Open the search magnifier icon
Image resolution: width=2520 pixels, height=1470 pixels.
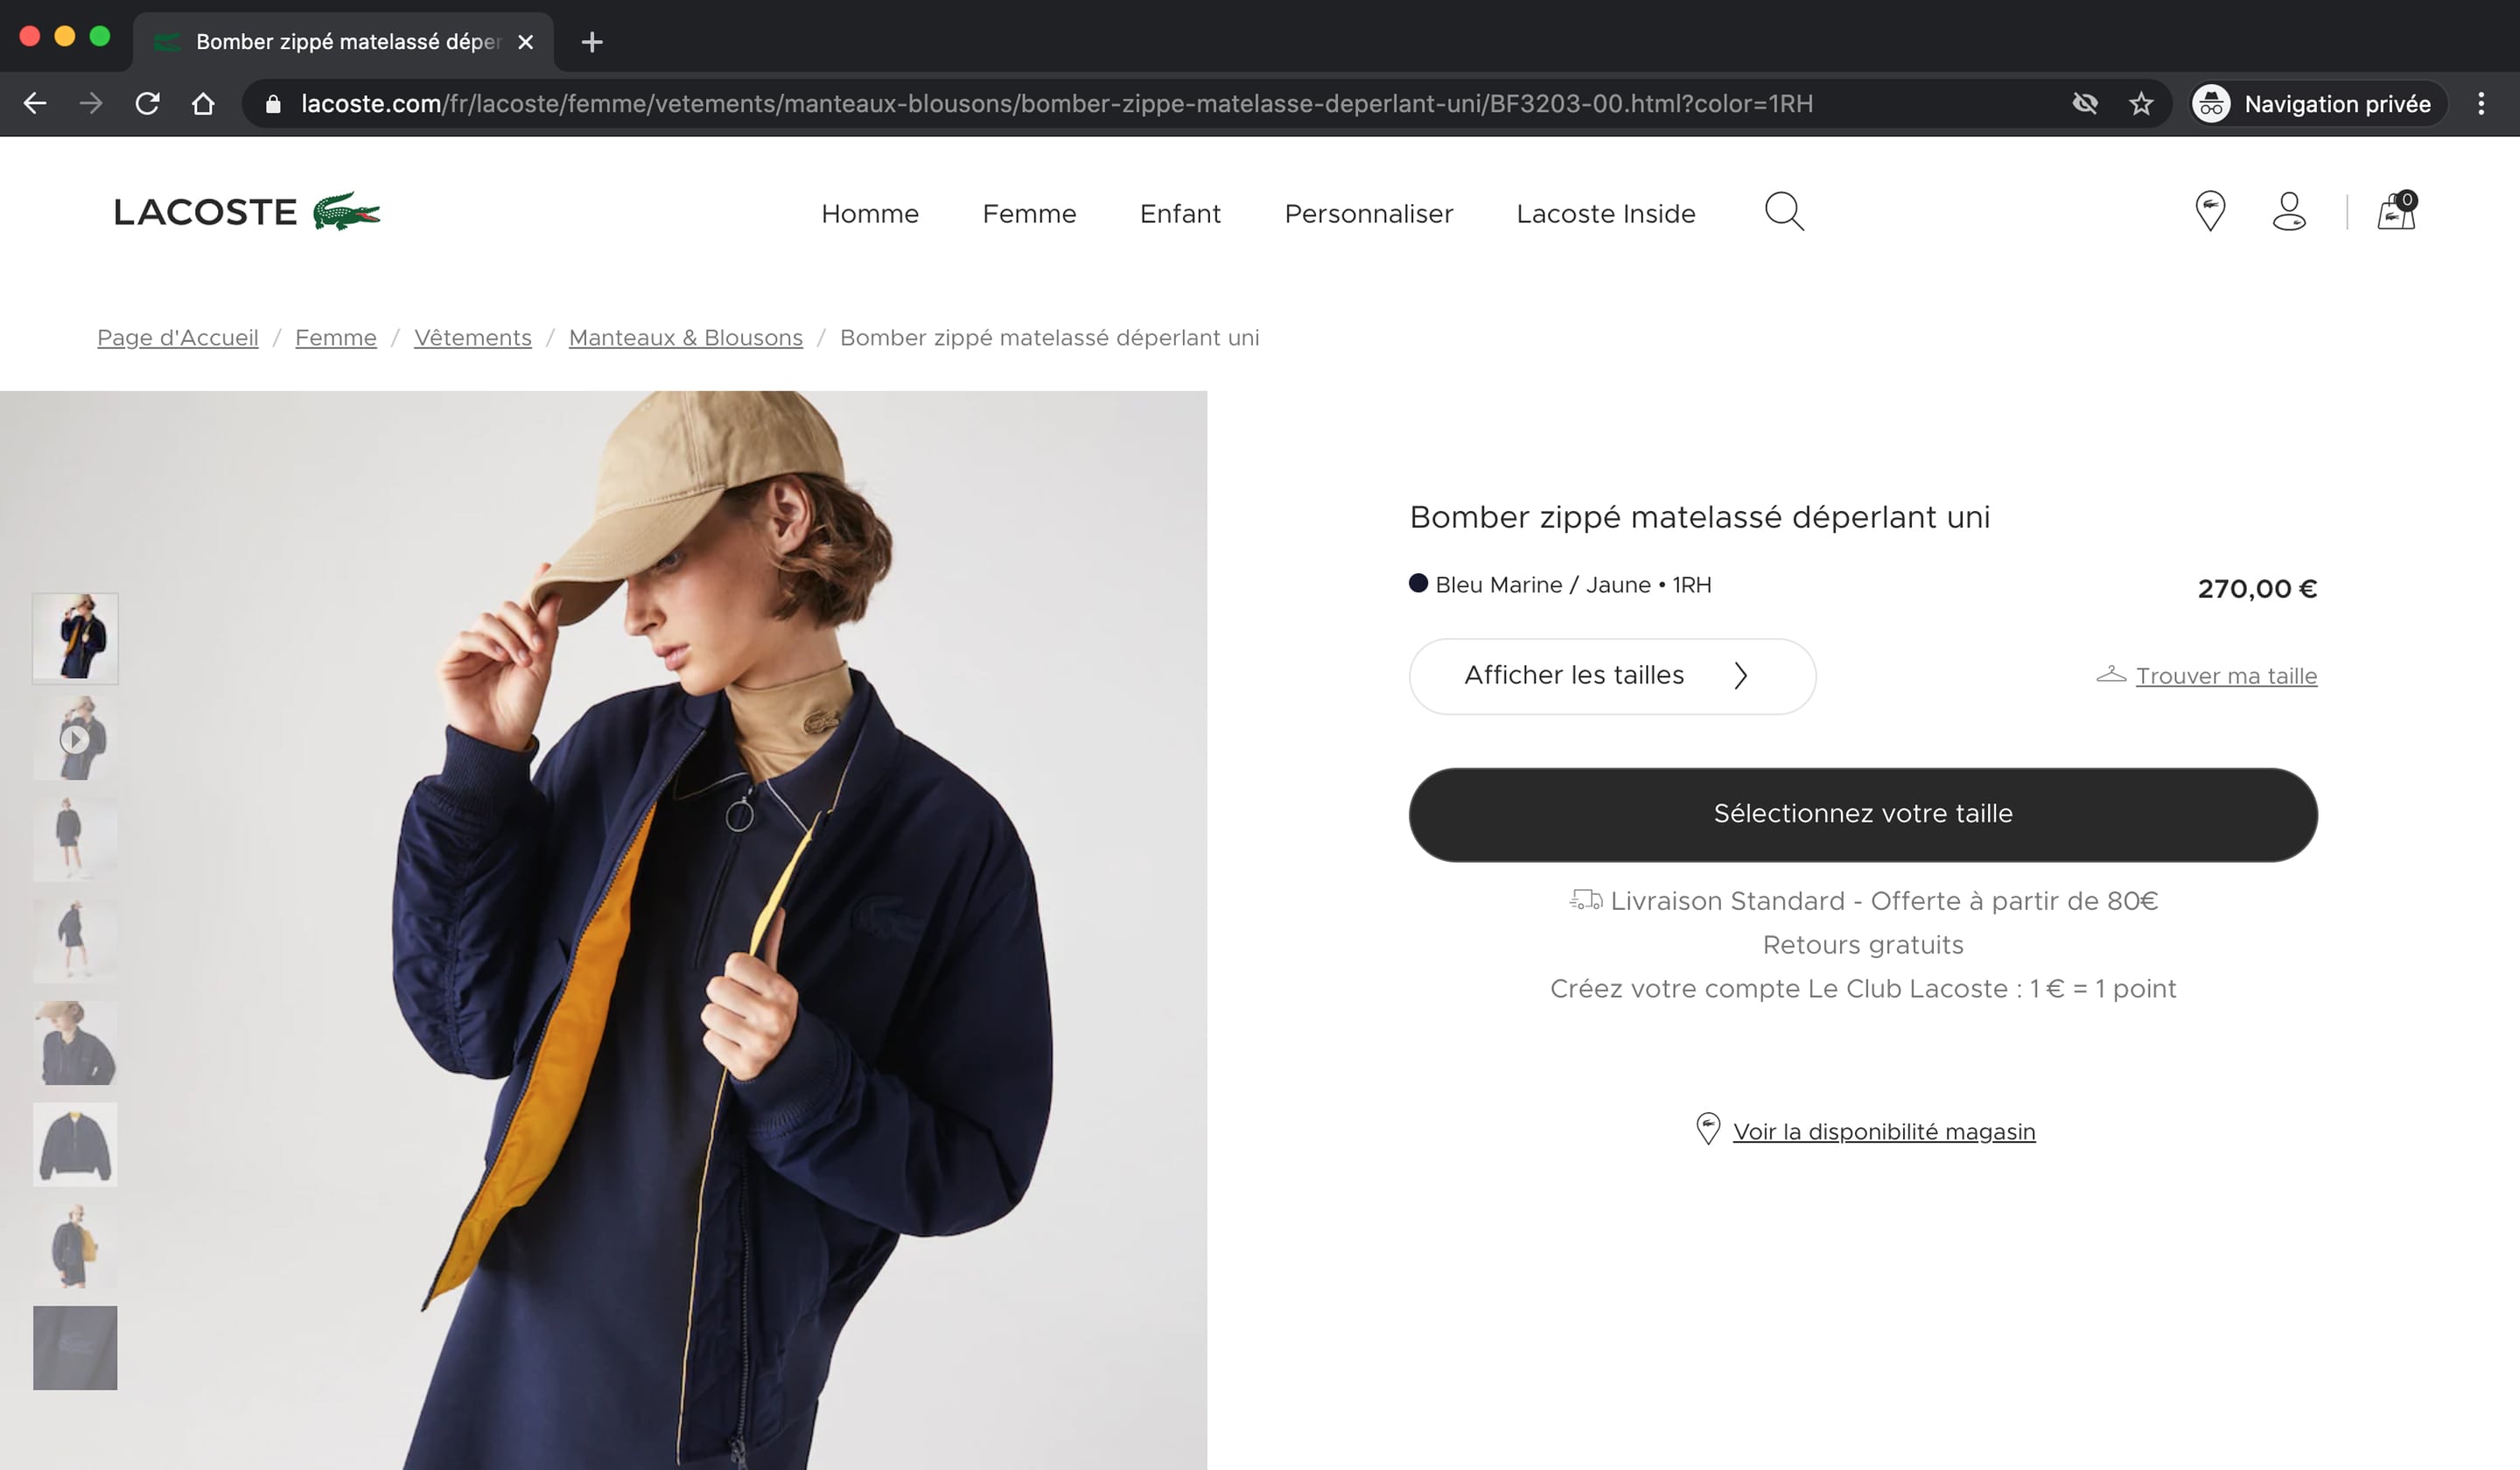click(x=1783, y=212)
